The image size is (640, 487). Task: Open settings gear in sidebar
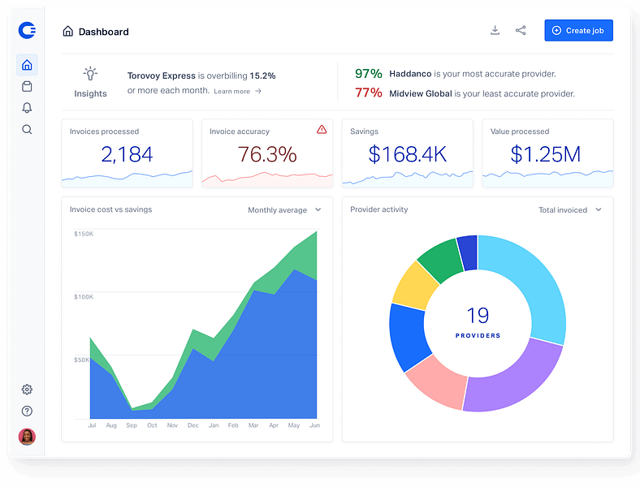[x=27, y=390]
